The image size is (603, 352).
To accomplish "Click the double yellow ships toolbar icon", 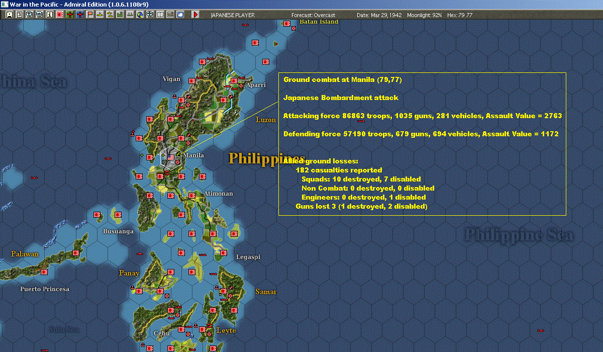I will pyautogui.click(x=110, y=15).
